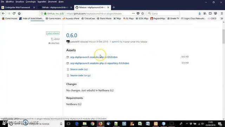Screen dimensions: 225x127
Task: Open the Strumenti menu
Action: tap(52, 2)
